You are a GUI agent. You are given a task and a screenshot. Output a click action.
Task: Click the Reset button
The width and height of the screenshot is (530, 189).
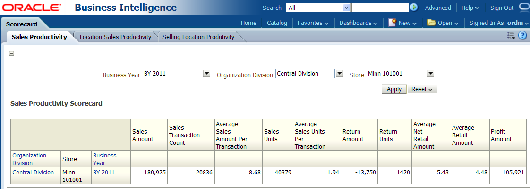(x=422, y=89)
